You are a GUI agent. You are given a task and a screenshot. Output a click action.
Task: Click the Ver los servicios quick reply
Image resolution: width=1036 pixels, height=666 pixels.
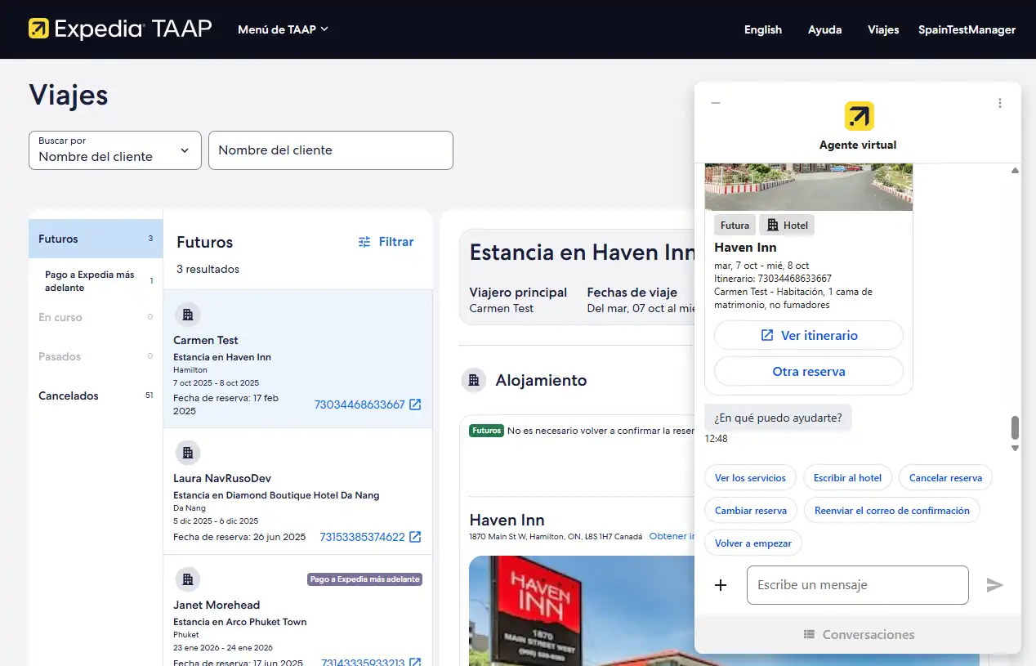click(750, 478)
